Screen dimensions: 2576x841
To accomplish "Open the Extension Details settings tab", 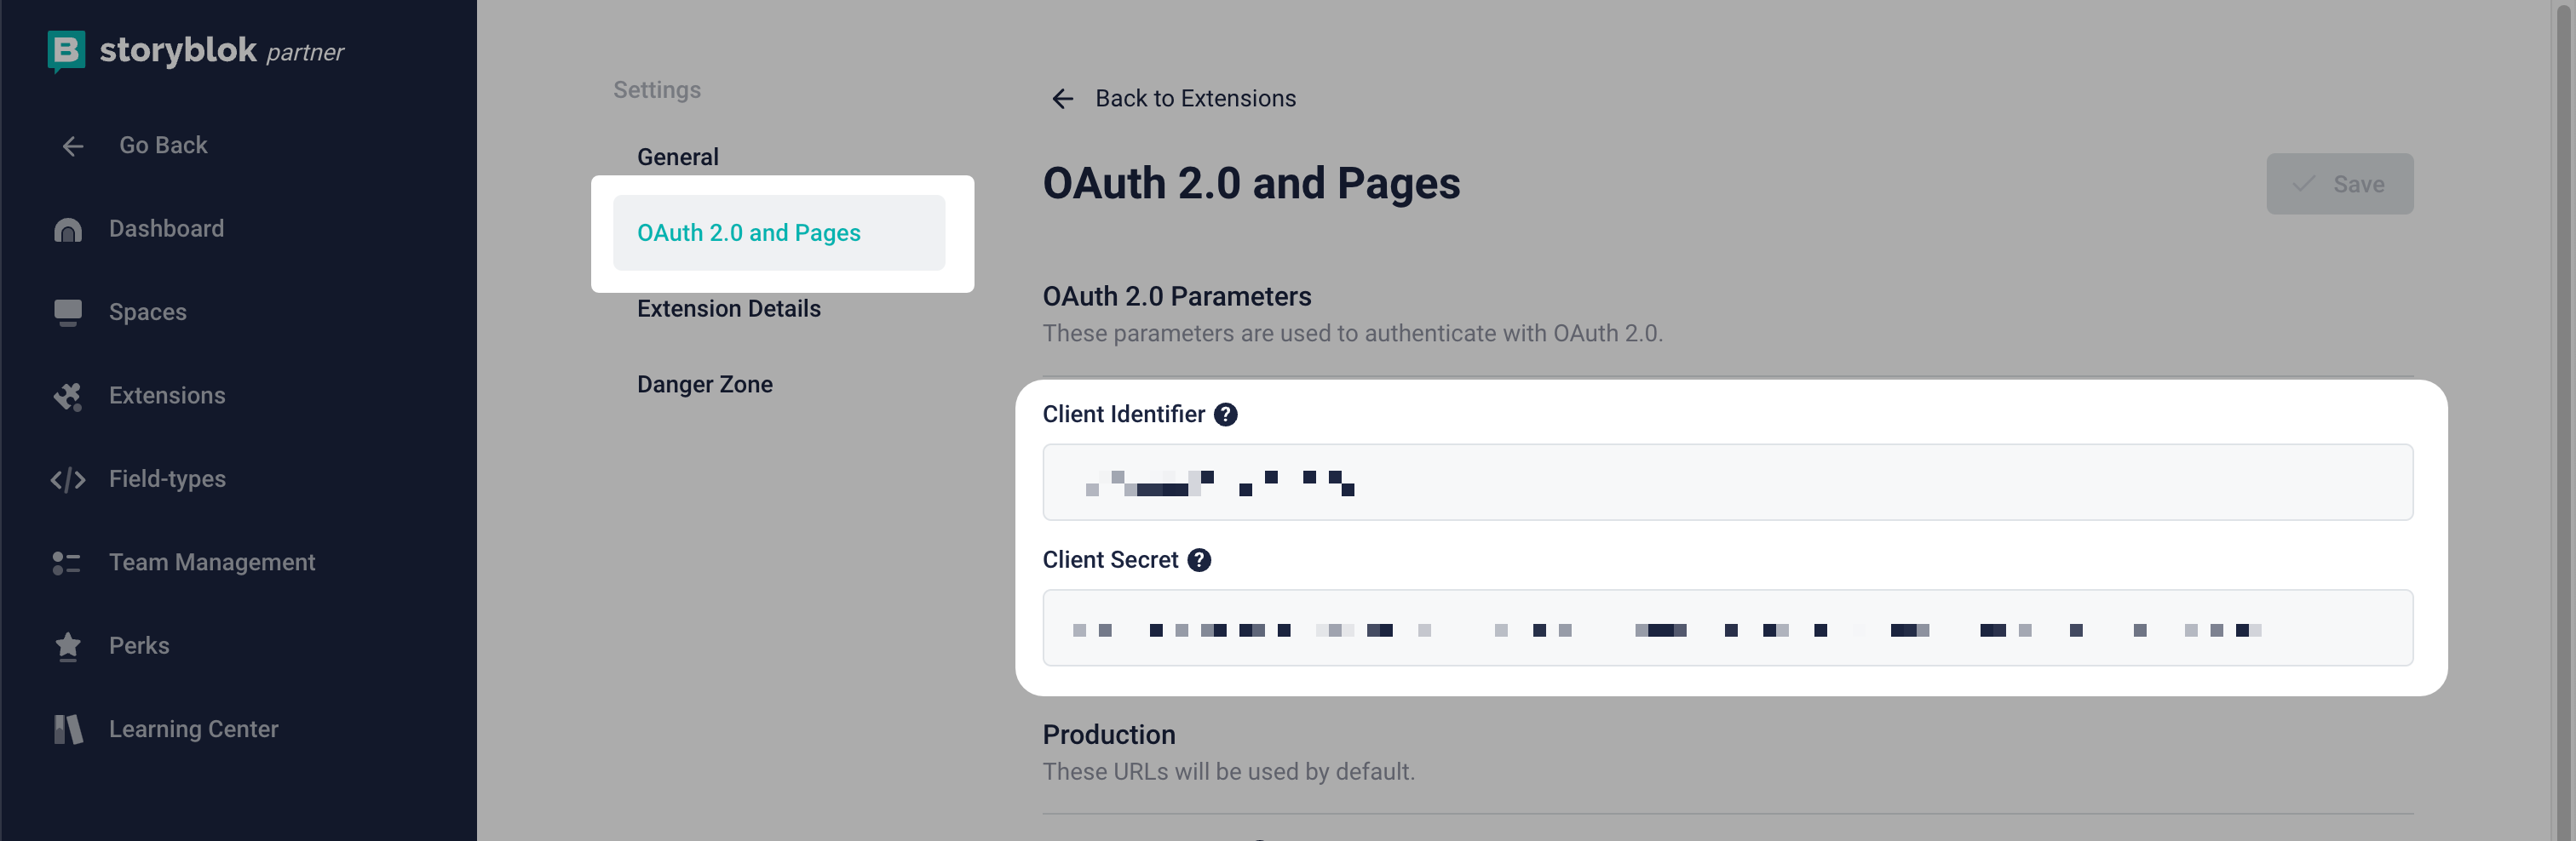I will coord(728,309).
